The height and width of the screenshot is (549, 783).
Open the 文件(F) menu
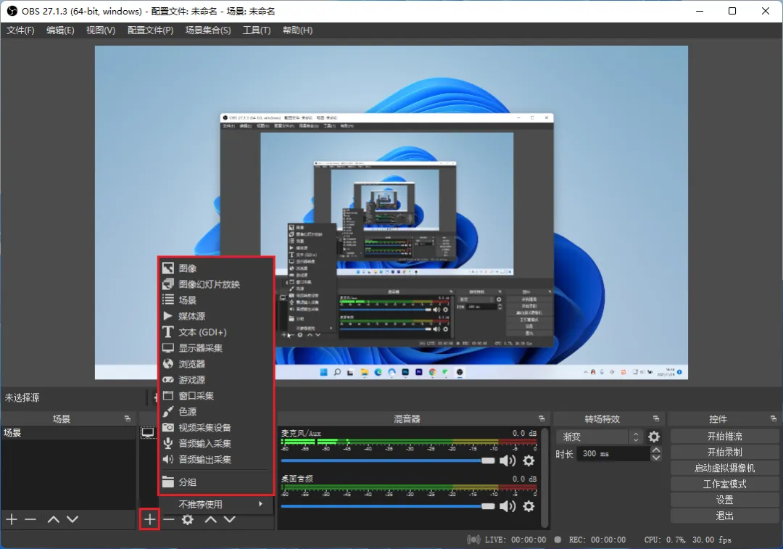20,30
